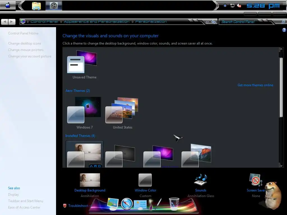This screenshot has height=215, width=287.
Task: Open Change desktop icons
Action: tap(25, 43)
